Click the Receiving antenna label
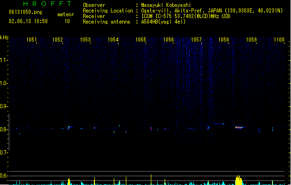Viewport: 291px width, 185px height. tap(106, 22)
